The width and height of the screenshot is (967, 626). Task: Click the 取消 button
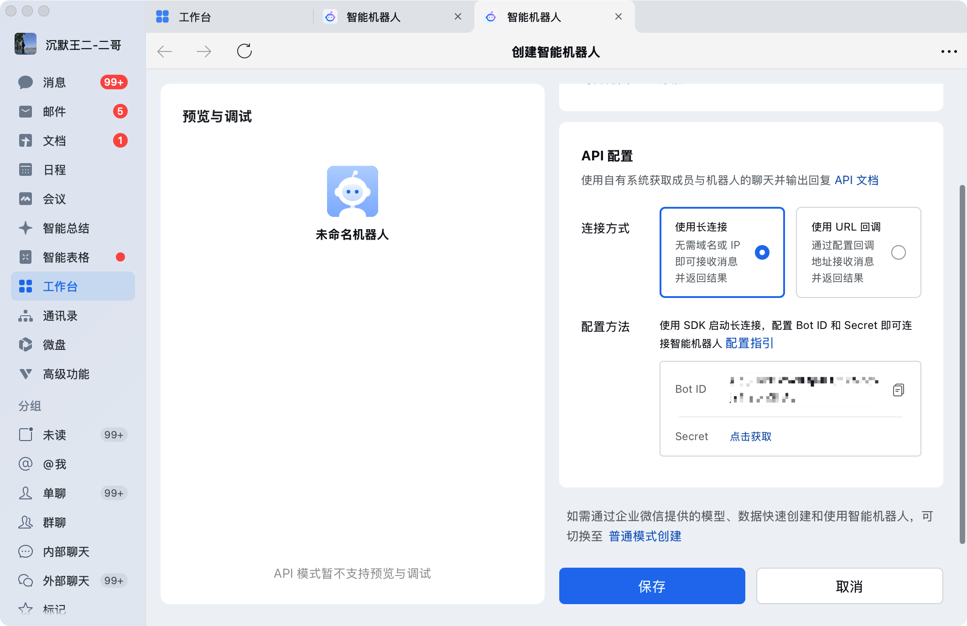point(849,586)
